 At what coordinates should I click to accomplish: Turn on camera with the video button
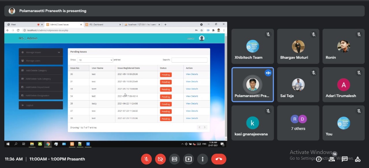(x=160, y=159)
